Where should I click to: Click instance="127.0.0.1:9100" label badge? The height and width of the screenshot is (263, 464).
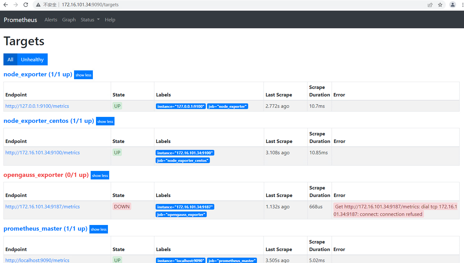tap(181, 106)
